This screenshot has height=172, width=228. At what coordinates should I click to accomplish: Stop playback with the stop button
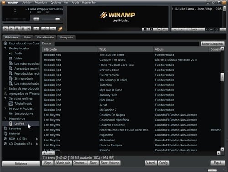(x=23, y=28)
